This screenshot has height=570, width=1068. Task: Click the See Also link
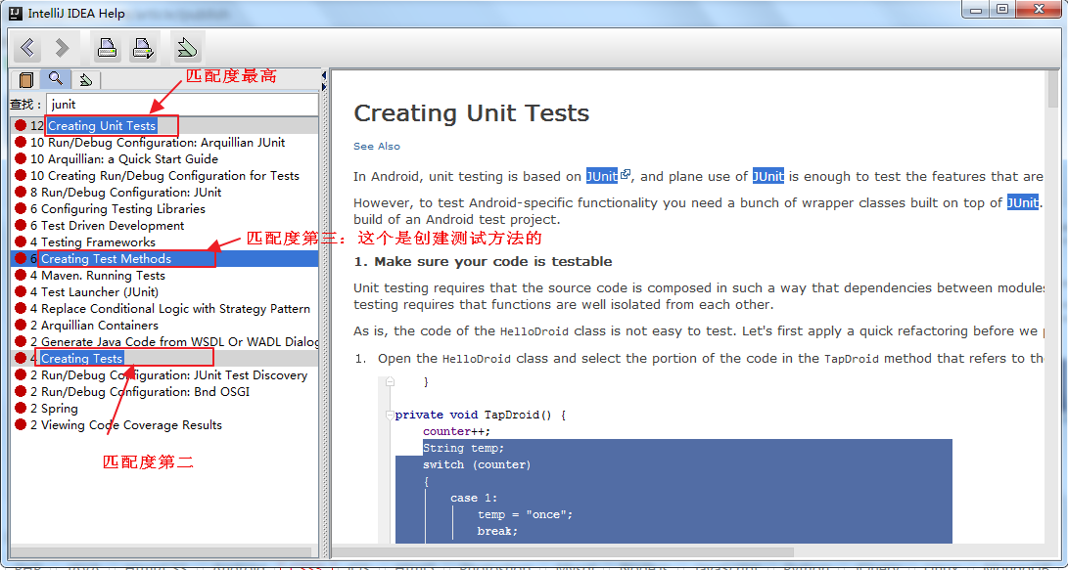coord(377,147)
